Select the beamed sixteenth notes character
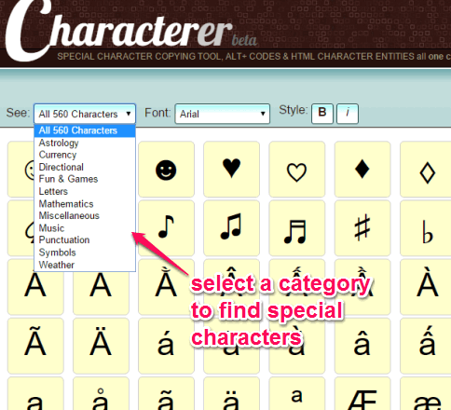Image resolution: width=451 pixels, height=410 pixels. [297, 228]
